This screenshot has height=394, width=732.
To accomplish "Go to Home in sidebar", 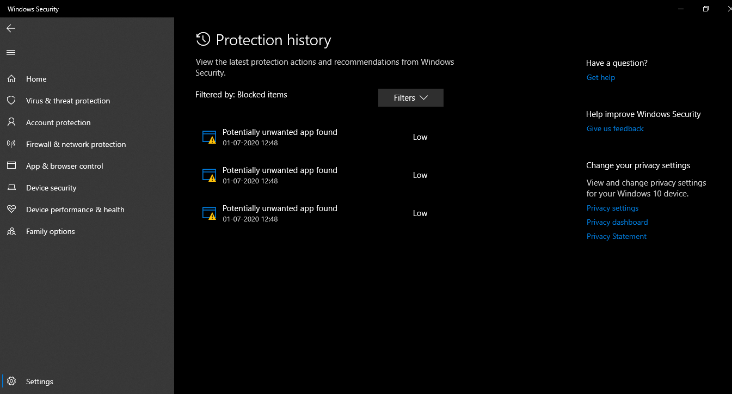I will pyautogui.click(x=36, y=79).
